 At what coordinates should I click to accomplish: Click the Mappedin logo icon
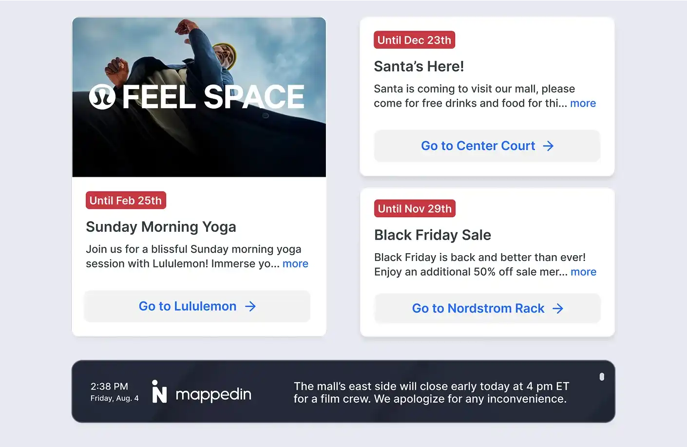tap(159, 391)
